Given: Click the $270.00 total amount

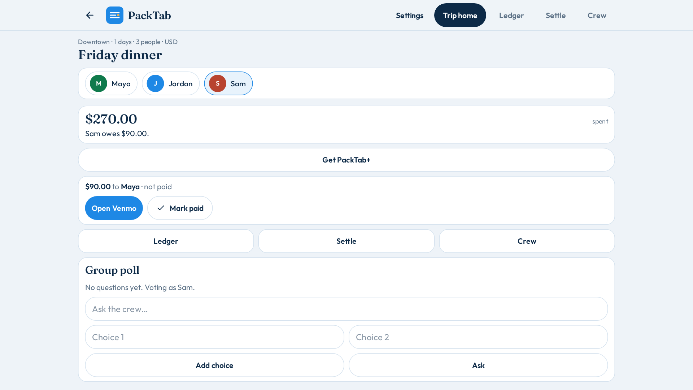Looking at the screenshot, I should [111, 119].
